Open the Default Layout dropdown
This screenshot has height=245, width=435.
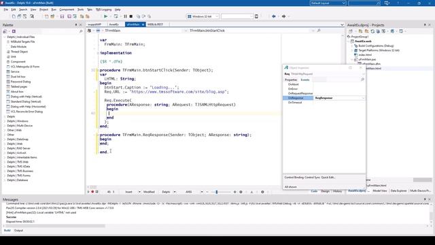[344, 3]
